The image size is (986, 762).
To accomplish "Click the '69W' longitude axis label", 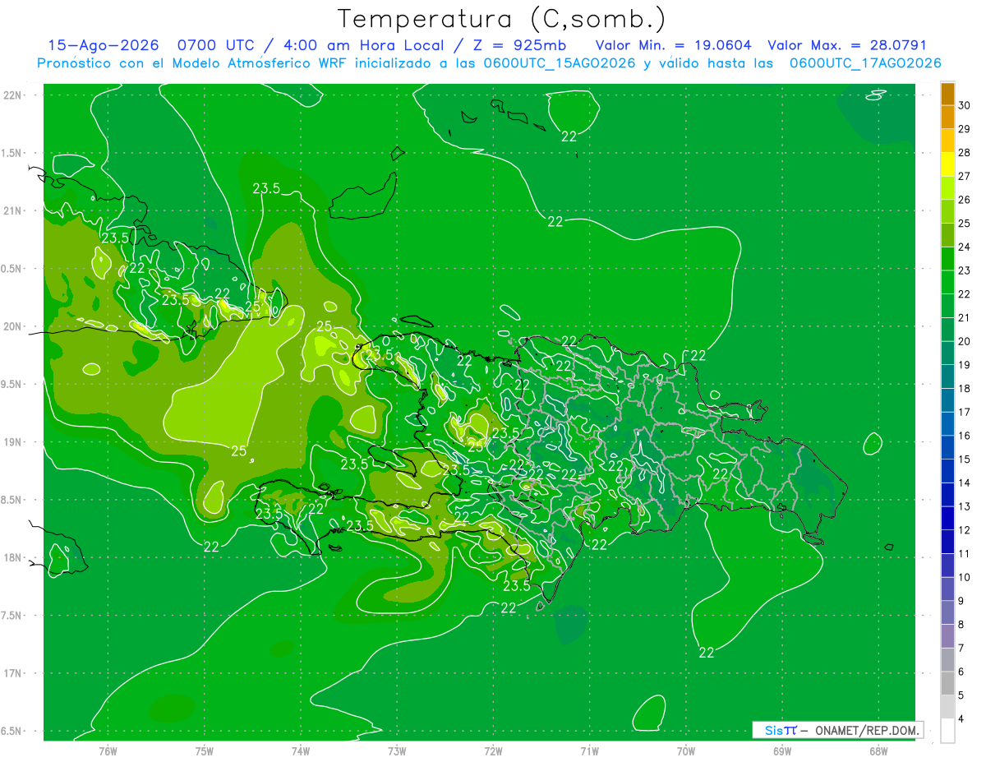I will pyautogui.click(x=782, y=751).
